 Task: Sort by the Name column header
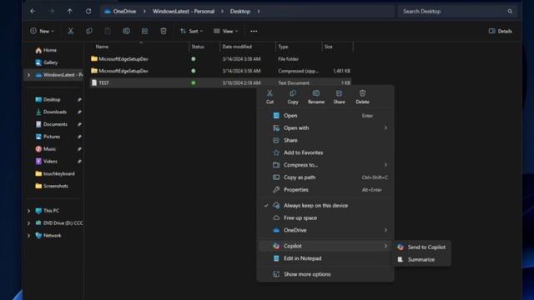point(102,47)
